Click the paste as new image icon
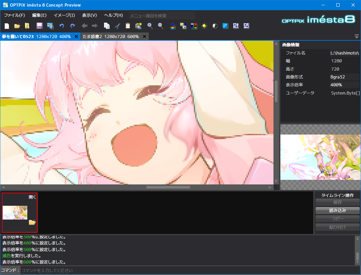 point(138,26)
